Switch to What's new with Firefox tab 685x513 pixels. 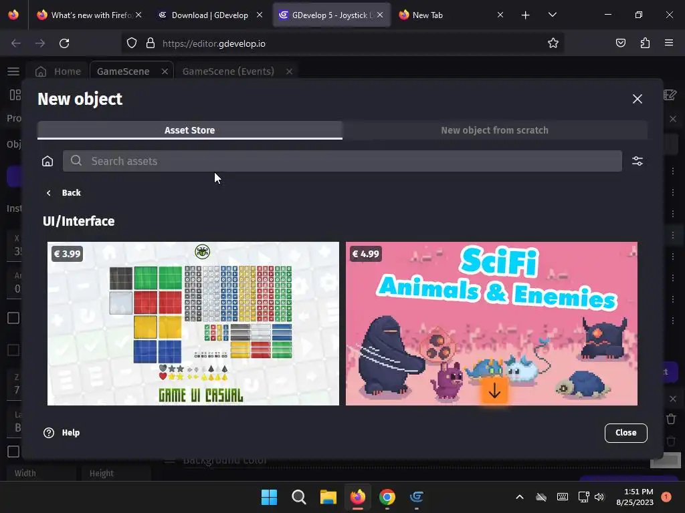click(90, 15)
